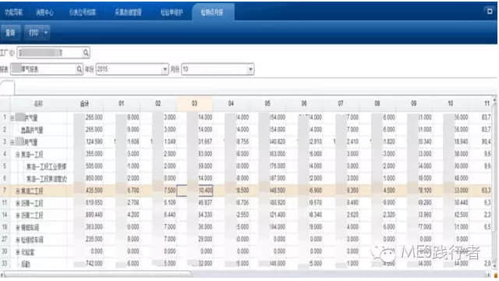Viewport: 499px width, 281px height.
Task: Click row 33 total cell 742.000
Action: tap(85, 264)
